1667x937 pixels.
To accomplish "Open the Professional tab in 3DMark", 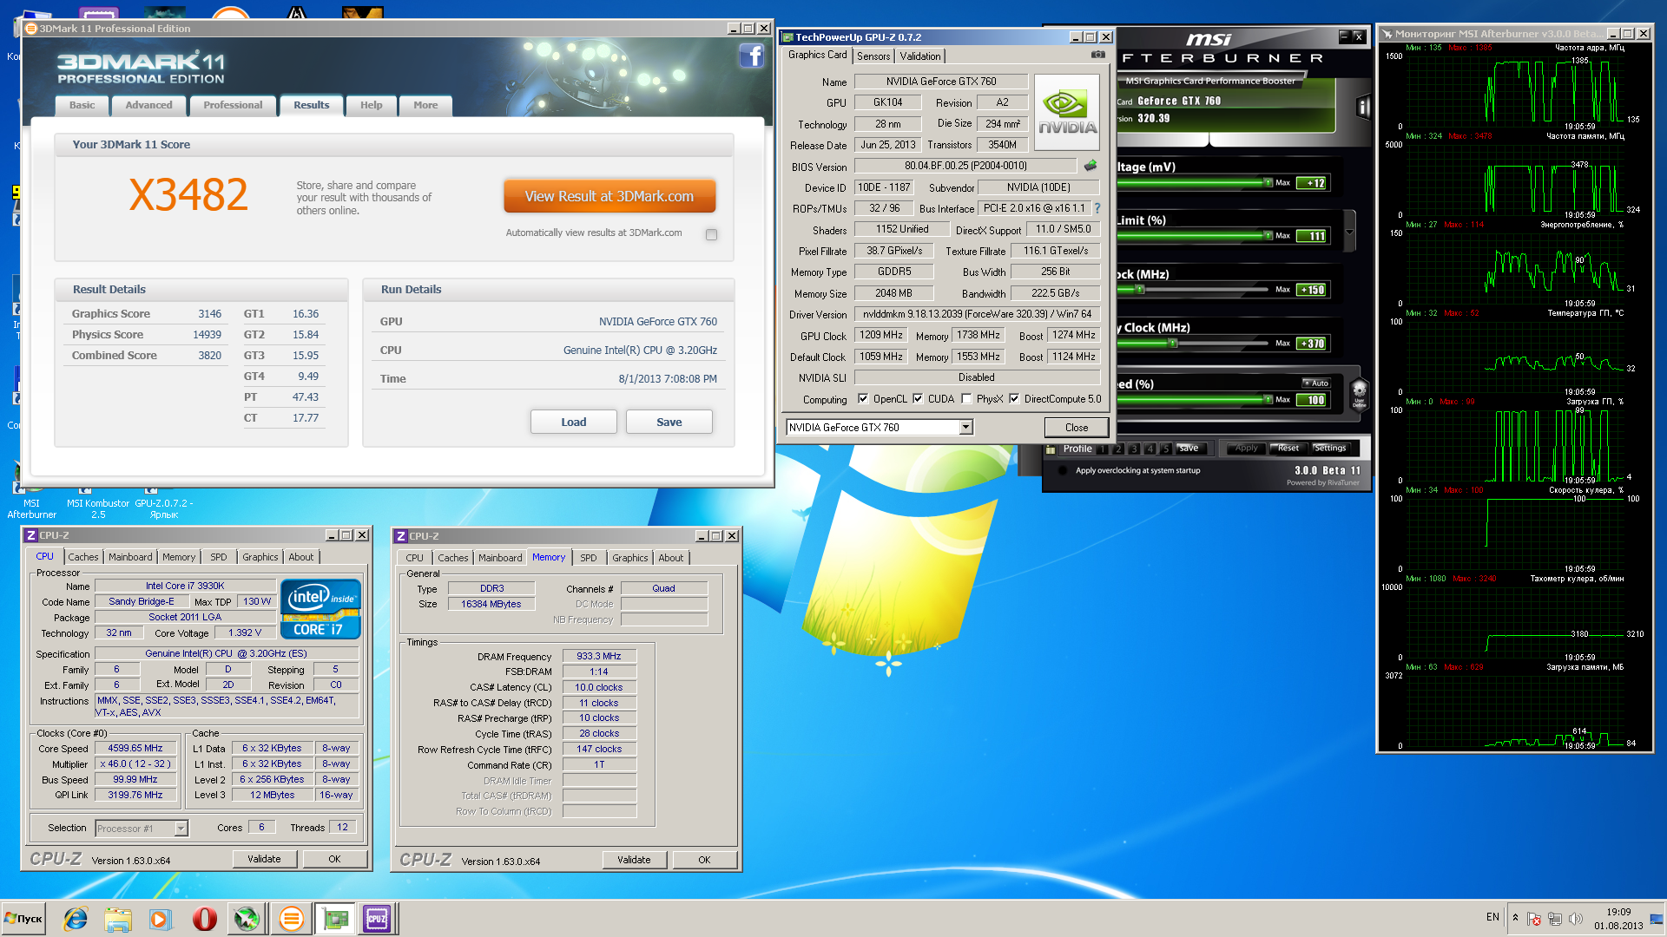I will coord(233,105).
